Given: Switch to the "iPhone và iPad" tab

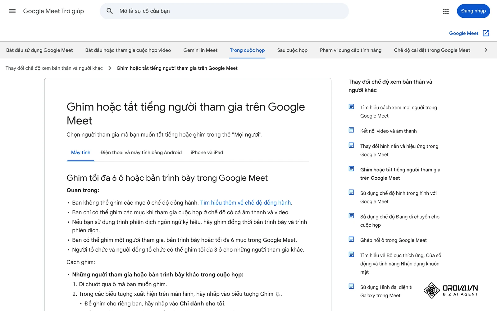Looking at the screenshot, I should [x=207, y=152].
